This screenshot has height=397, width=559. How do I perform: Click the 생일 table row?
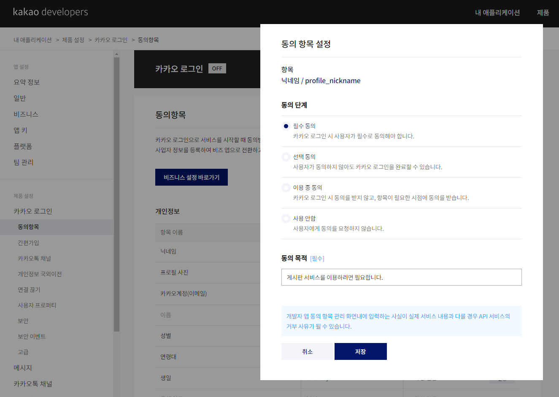point(208,378)
